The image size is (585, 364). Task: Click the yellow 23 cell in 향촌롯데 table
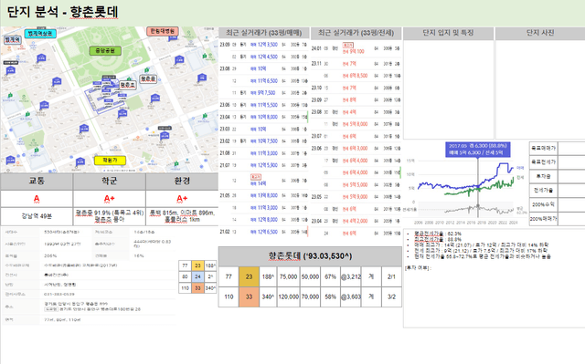pos(249,276)
